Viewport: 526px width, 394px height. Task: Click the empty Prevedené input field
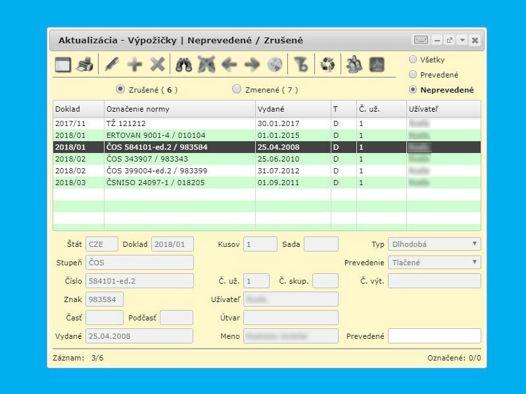435,336
